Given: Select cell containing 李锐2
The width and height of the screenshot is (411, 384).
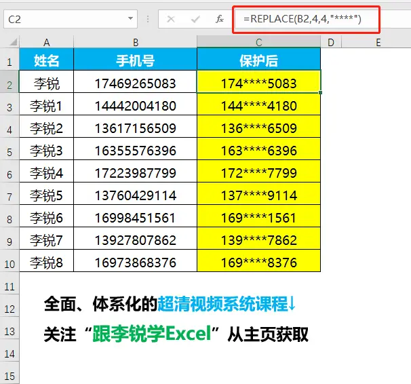Looking at the screenshot, I should point(46,126).
